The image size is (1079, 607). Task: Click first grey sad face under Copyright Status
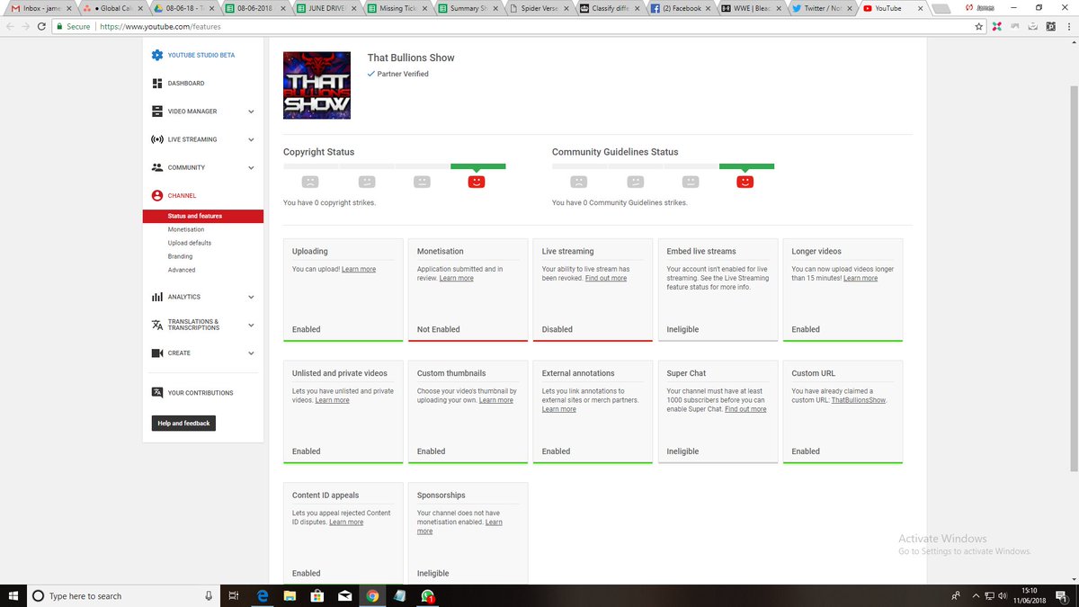310,182
